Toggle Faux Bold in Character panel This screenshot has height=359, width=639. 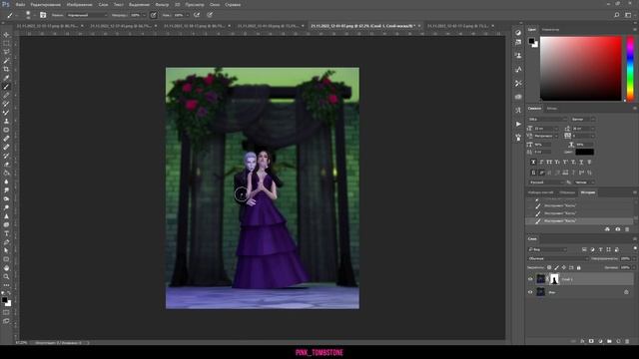tap(533, 162)
